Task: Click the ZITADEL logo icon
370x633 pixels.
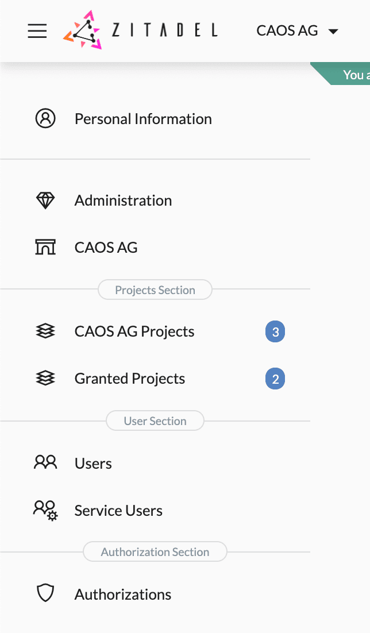Action: pos(82,30)
